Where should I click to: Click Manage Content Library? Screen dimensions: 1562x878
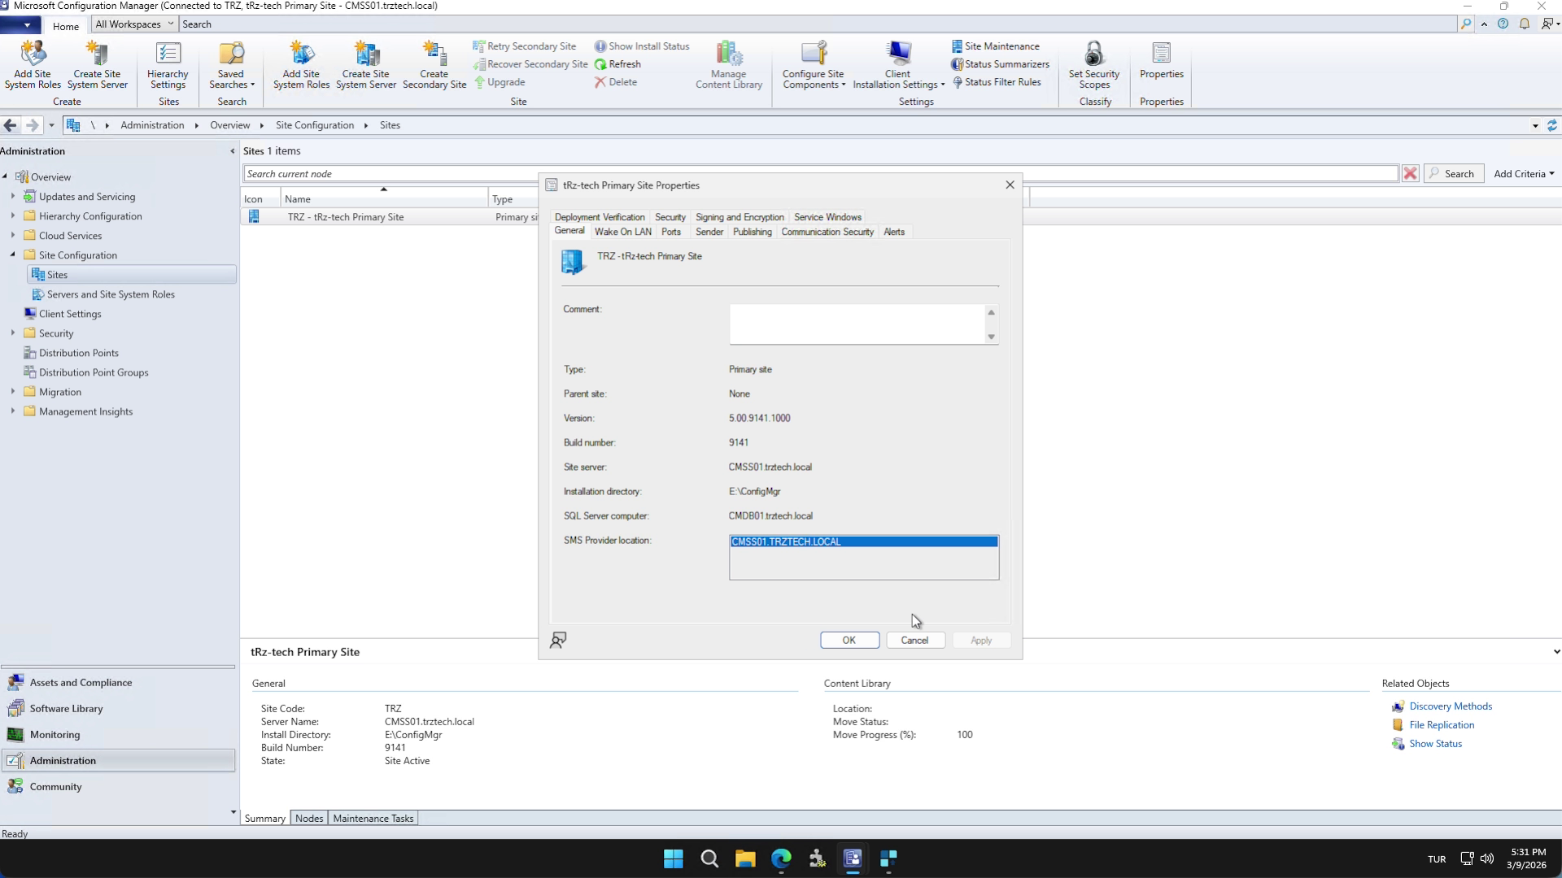tap(729, 64)
